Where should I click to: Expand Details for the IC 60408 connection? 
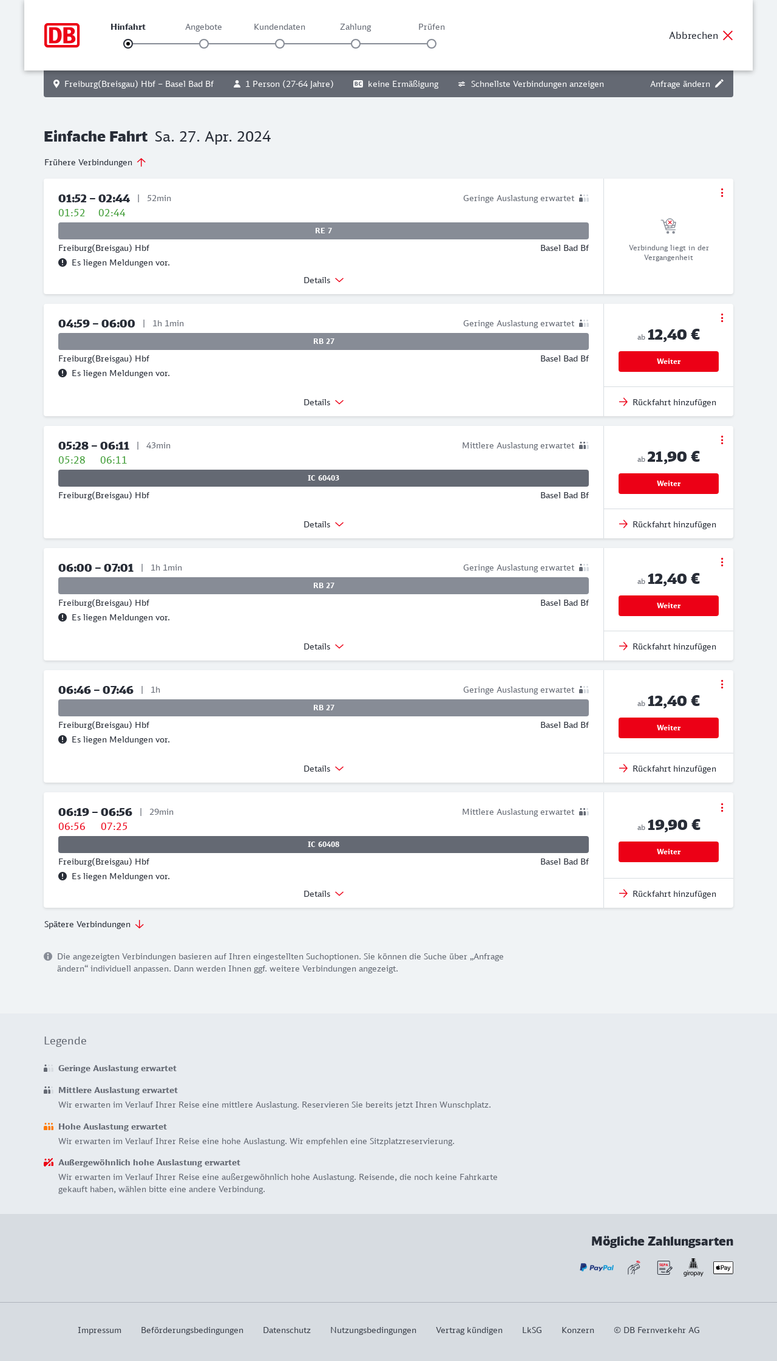click(x=324, y=894)
